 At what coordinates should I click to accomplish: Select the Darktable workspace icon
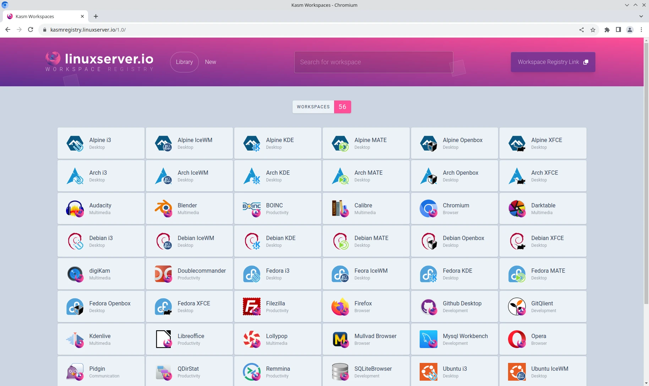click(517, 208)
